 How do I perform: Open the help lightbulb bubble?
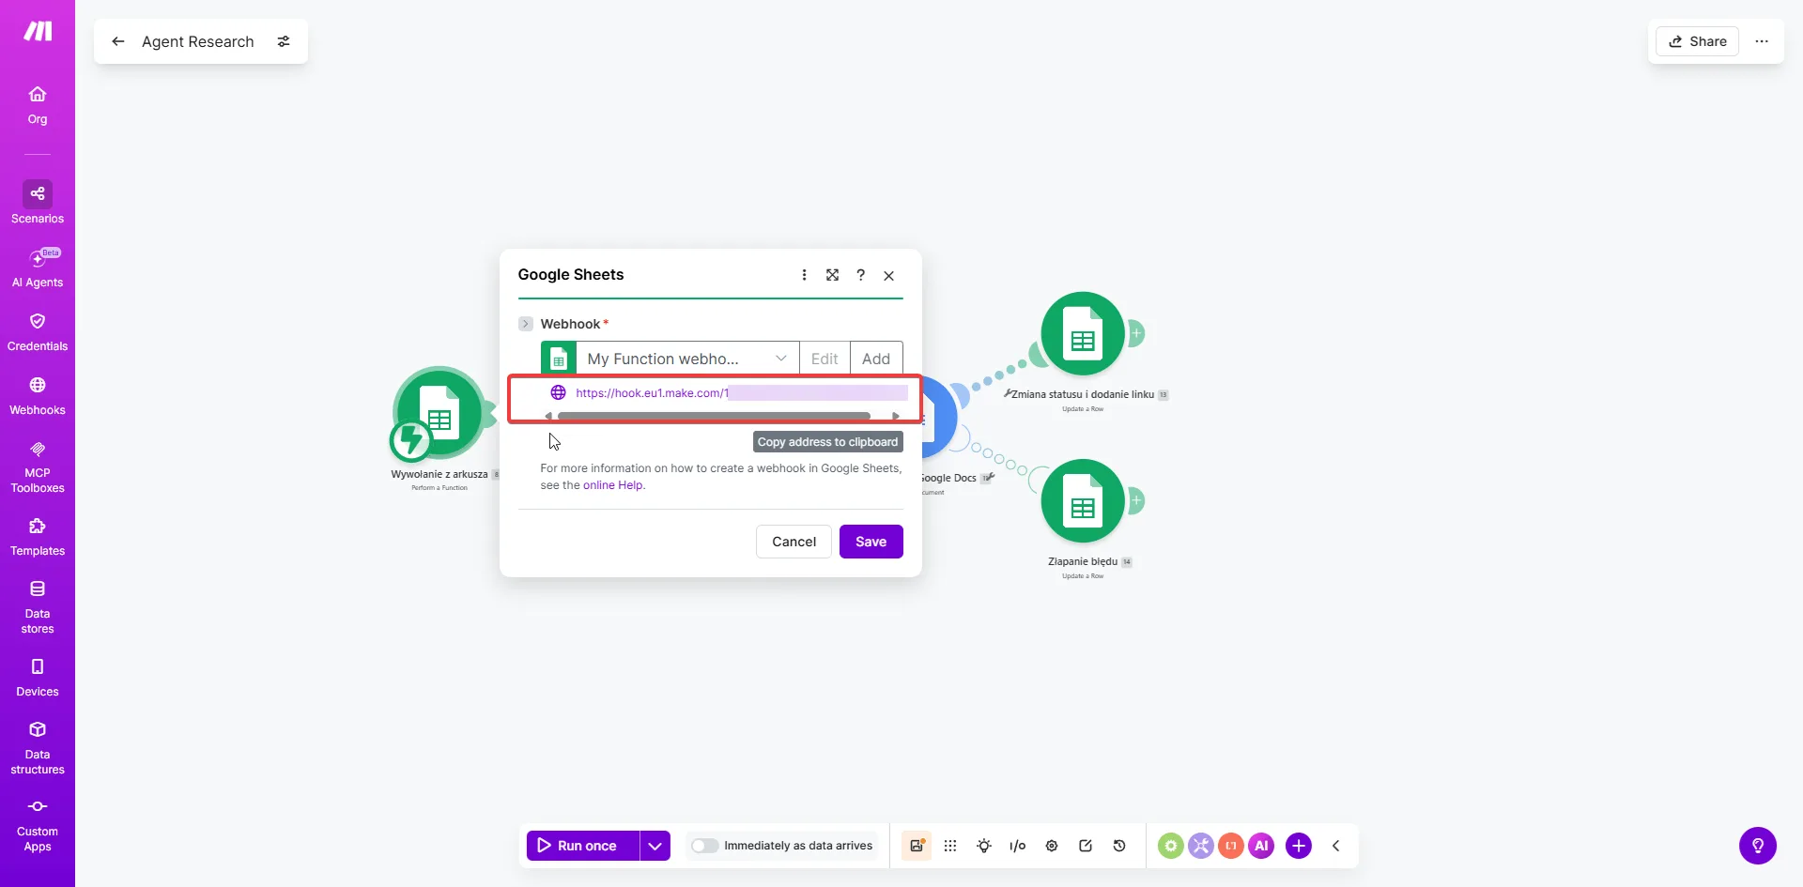coord(1758,846)
